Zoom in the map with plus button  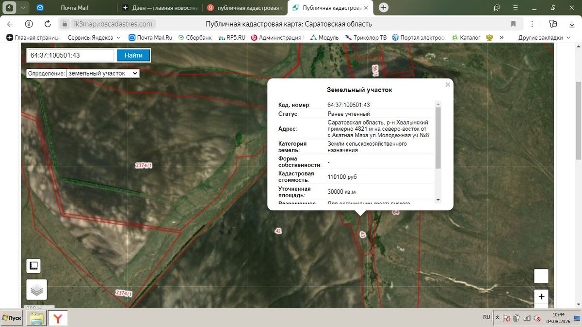(x=541, y=296)
